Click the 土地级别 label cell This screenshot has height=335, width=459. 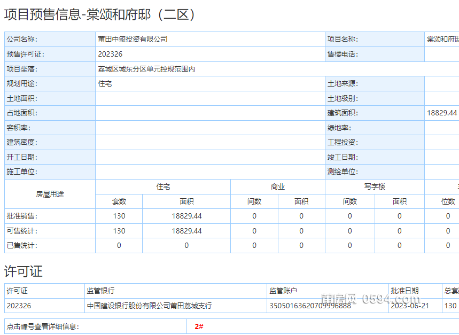coord(375,98)
